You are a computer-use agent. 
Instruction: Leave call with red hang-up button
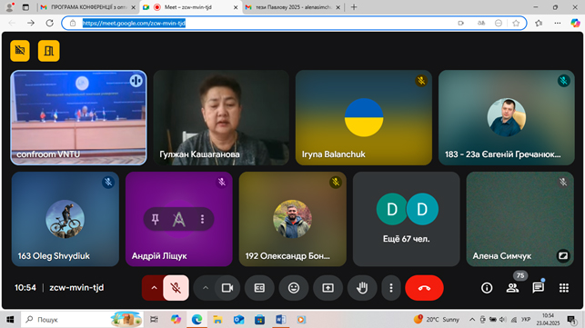click(424, 288)
